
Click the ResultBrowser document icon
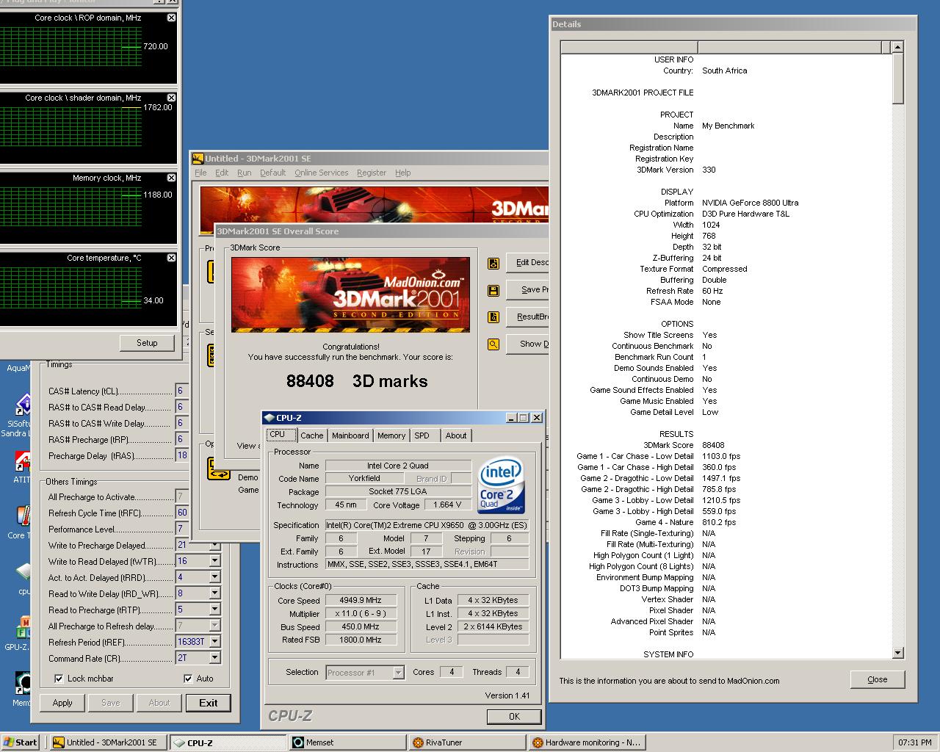click(x=493, y=317)
